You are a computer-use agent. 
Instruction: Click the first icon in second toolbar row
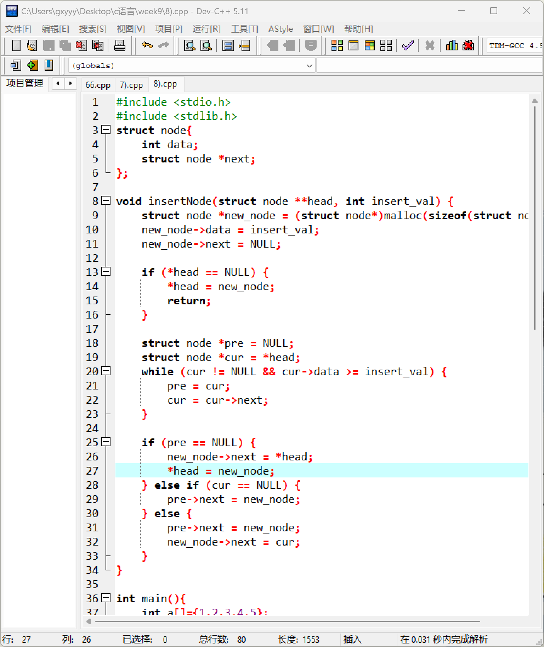[x=16, y=65]
